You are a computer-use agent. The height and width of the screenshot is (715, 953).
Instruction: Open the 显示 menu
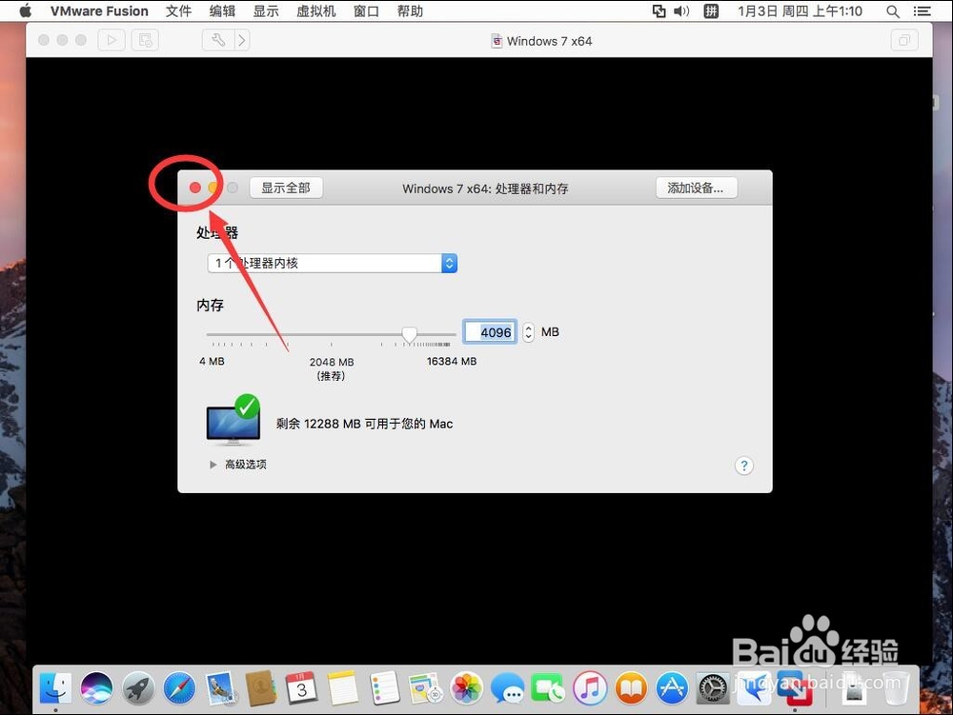pos(266,10)
